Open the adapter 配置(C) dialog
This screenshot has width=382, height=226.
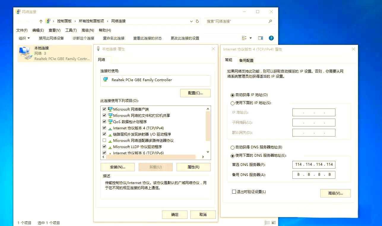pyautogui.click(x=195, y=93)
